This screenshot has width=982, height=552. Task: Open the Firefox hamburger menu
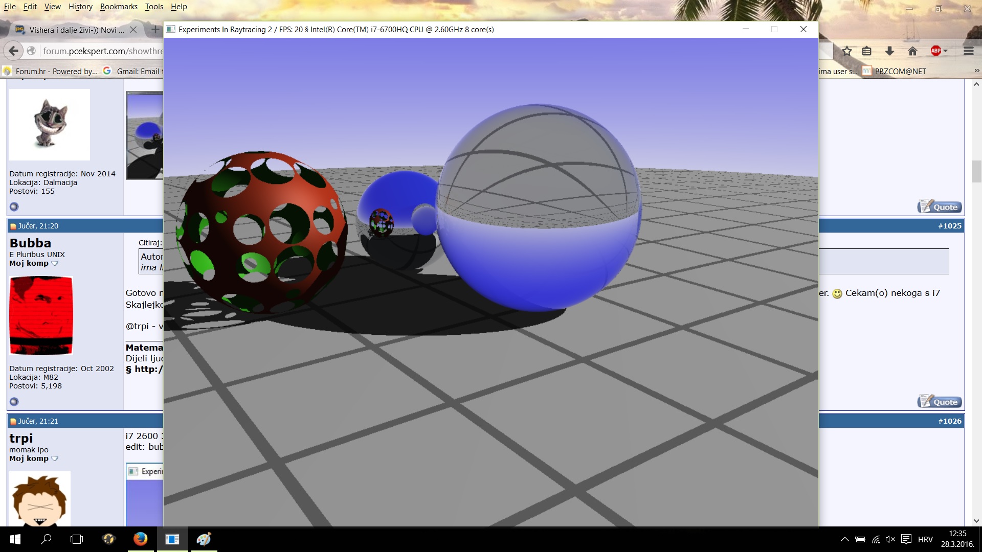[x=968, y=51]
